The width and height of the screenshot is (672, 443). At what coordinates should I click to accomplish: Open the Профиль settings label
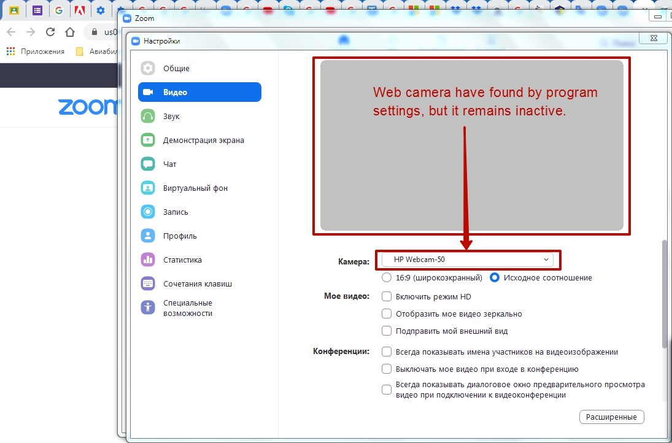point(180,236)
